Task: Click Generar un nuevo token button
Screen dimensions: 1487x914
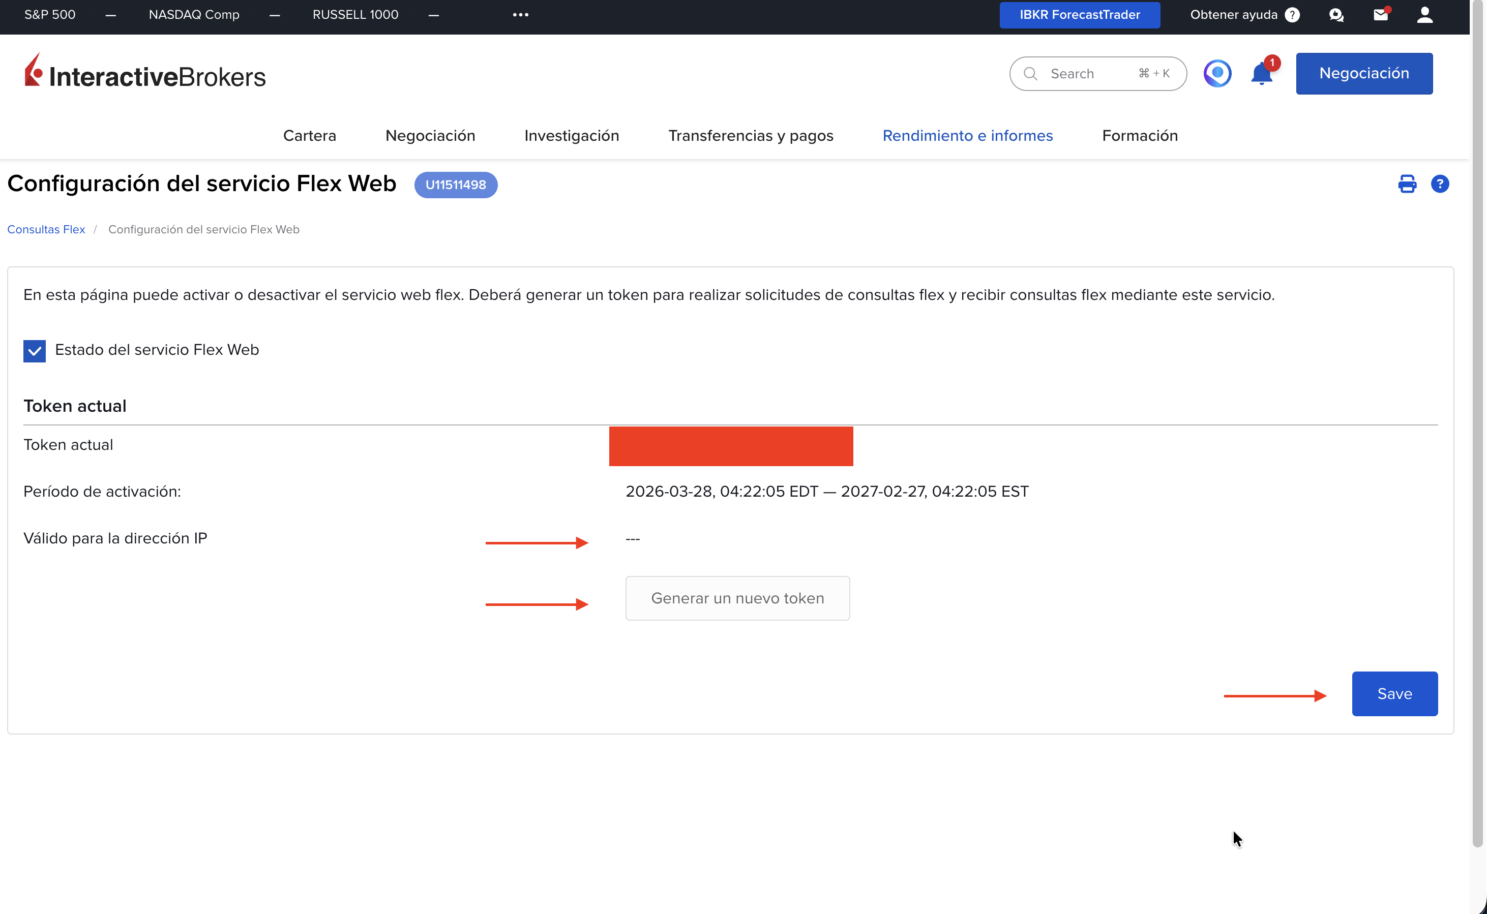Action: point(737,598)
